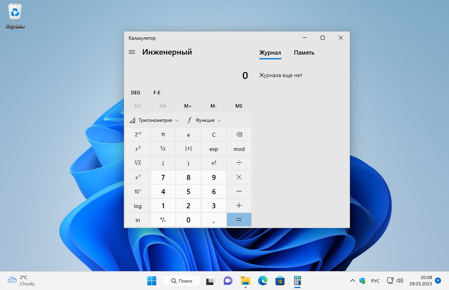Open the calculator navigation menu
Image resolution: width=449 pixels, height=290 pixels.
[132, 51]
